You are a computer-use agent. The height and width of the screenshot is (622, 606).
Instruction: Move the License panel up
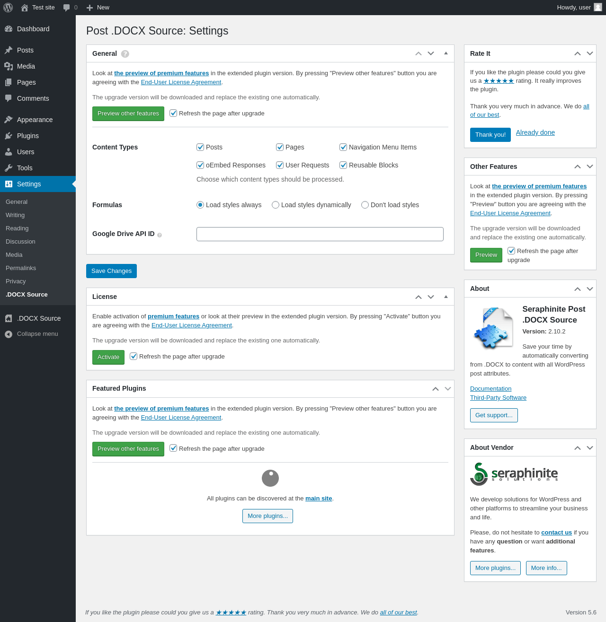pyautogui.click(x=419, y=297)
